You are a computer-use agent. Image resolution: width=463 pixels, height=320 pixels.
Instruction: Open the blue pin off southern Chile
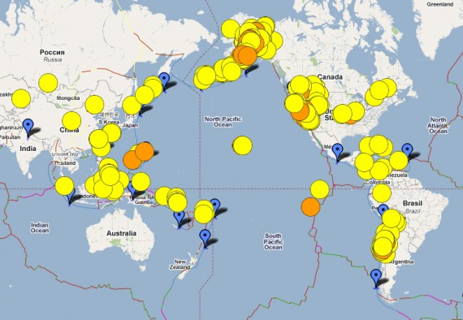click(376, 279)
